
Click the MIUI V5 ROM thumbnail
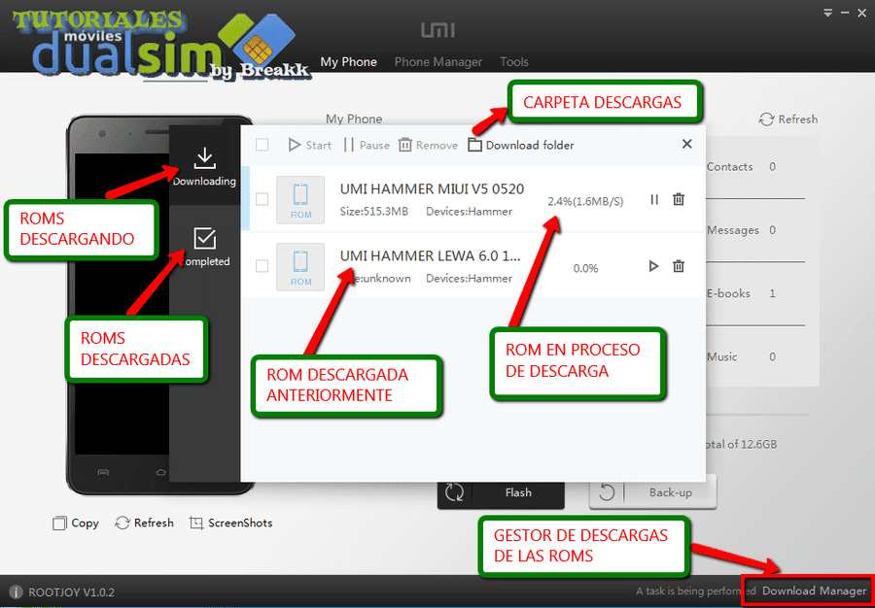tap(300, 200)
